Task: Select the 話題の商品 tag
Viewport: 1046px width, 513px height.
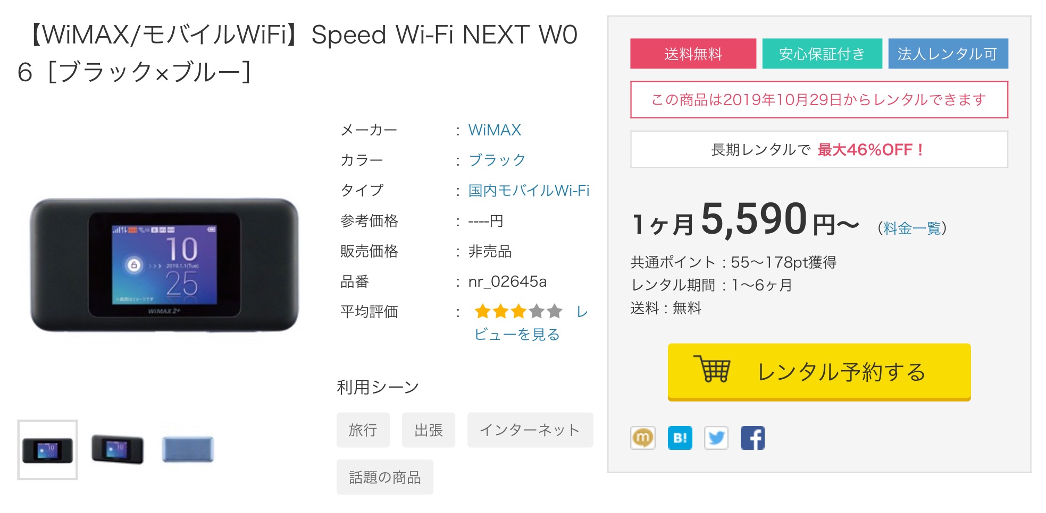Action: [384, 477]
